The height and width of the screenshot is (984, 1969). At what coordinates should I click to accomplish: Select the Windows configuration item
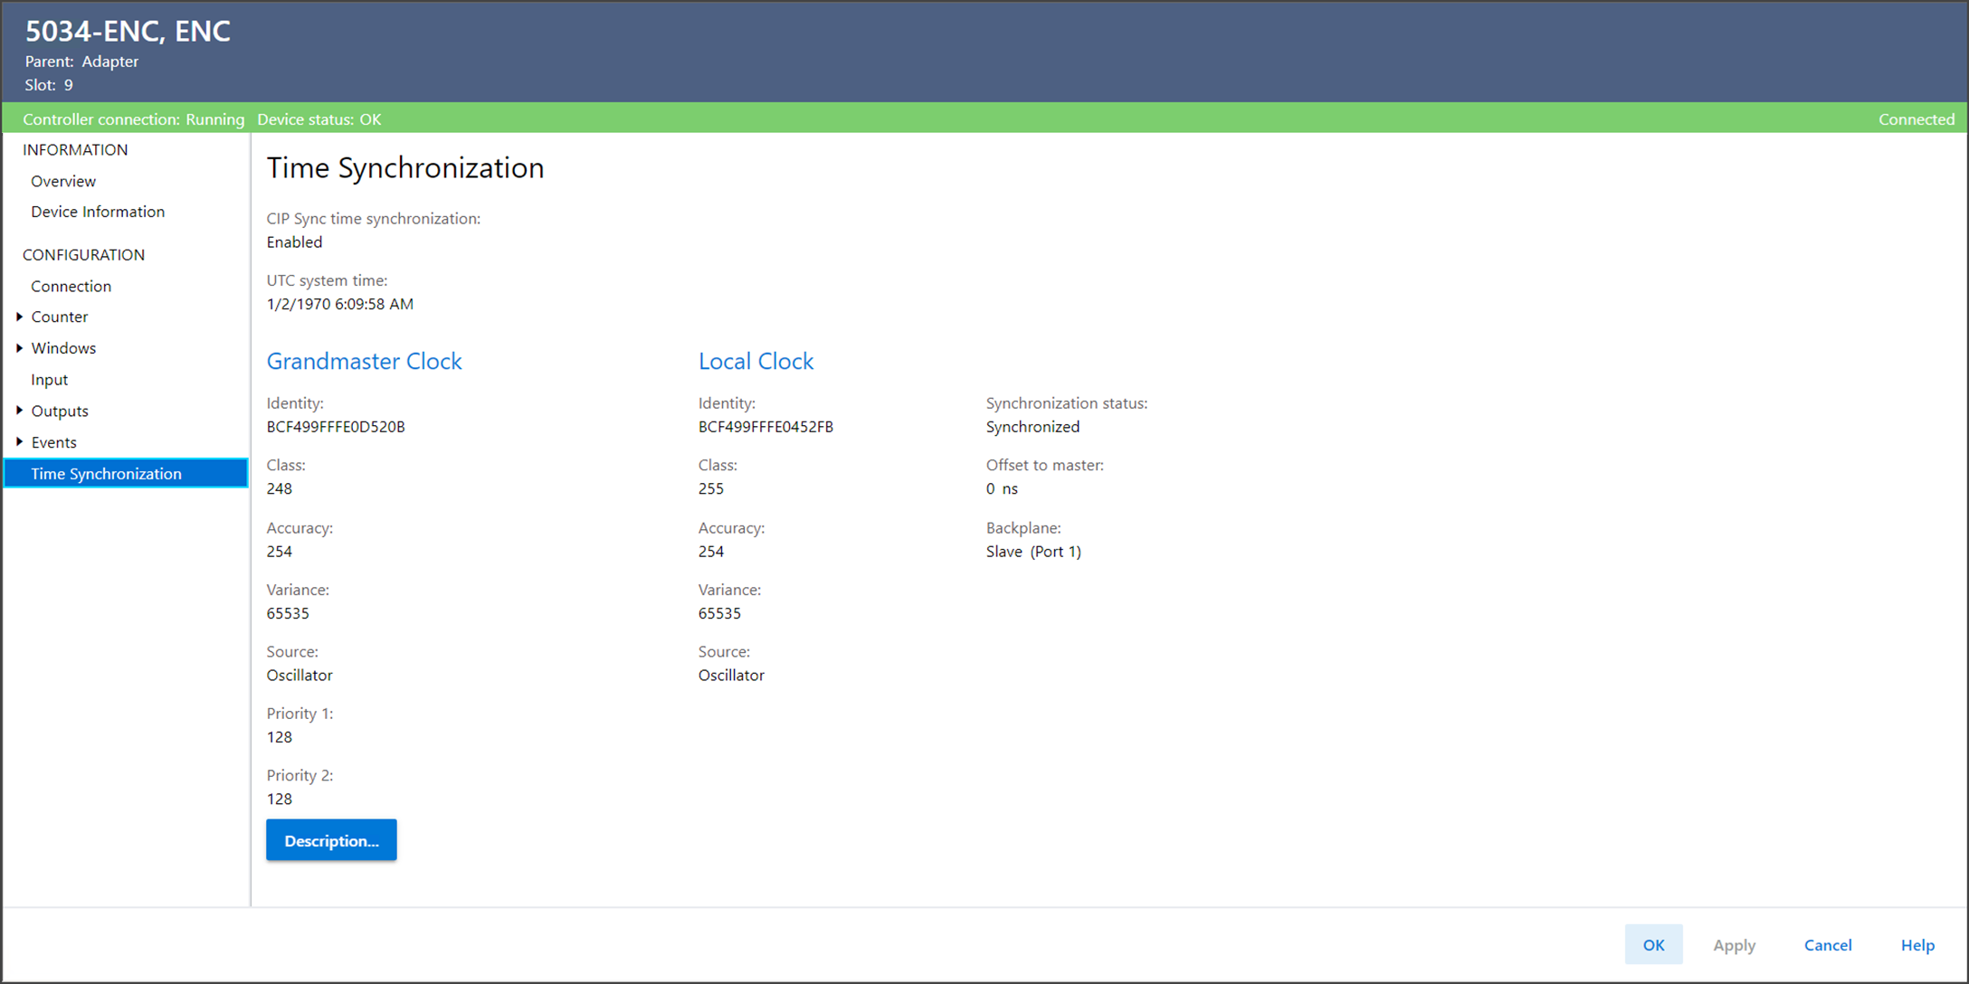point(63,348)
